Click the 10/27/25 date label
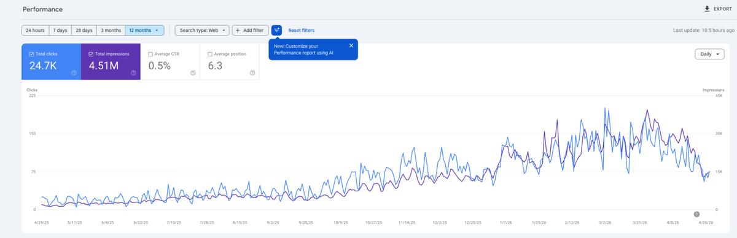 point(374,223)
